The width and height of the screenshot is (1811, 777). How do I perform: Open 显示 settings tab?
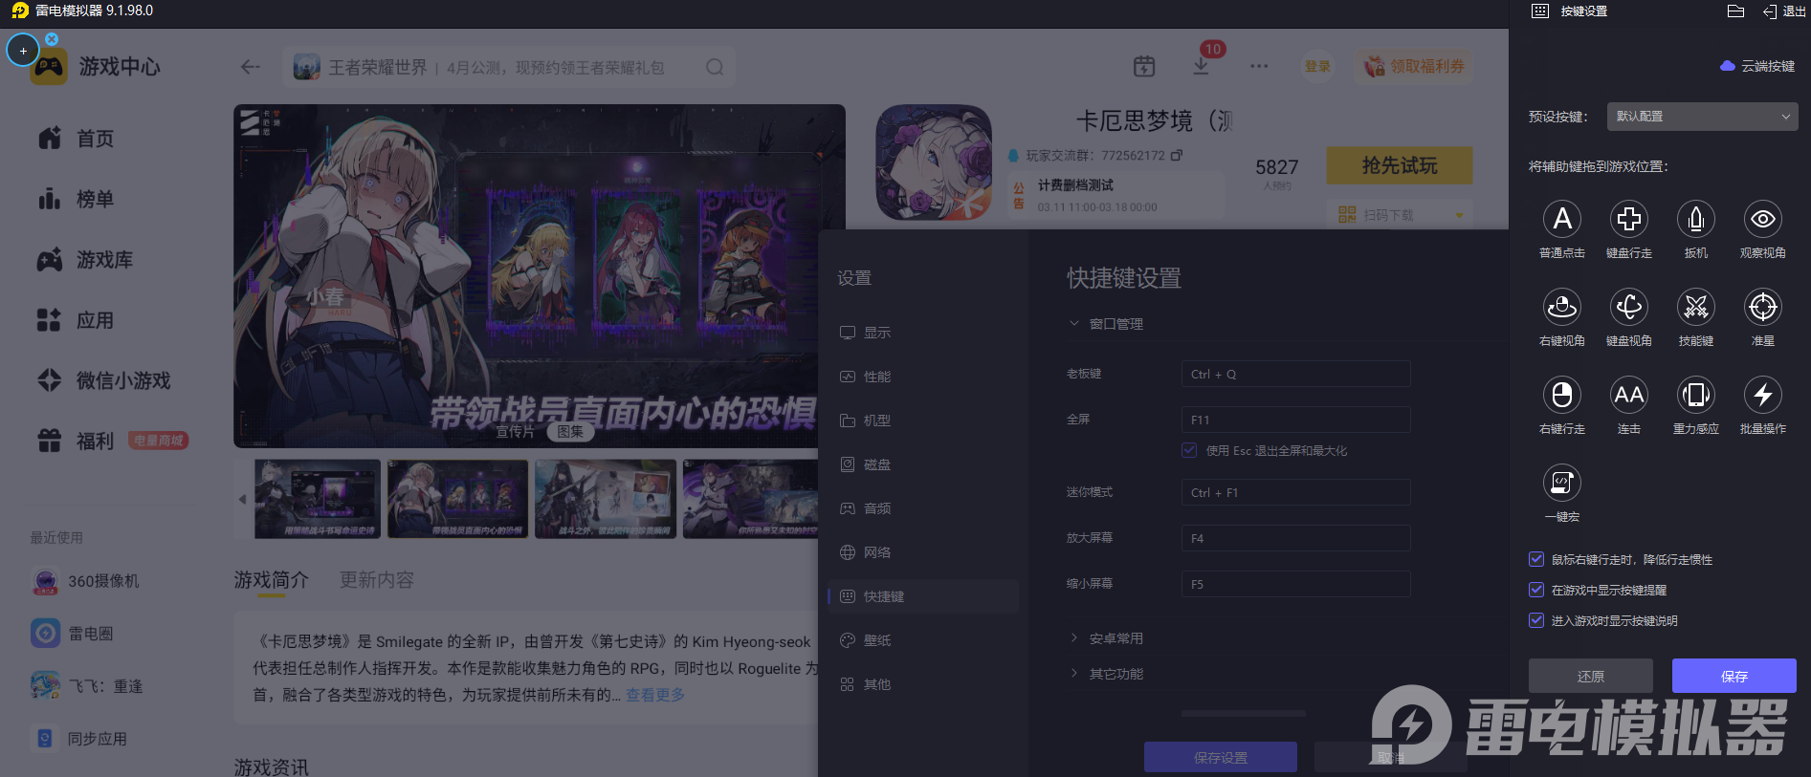pos(923,333)
